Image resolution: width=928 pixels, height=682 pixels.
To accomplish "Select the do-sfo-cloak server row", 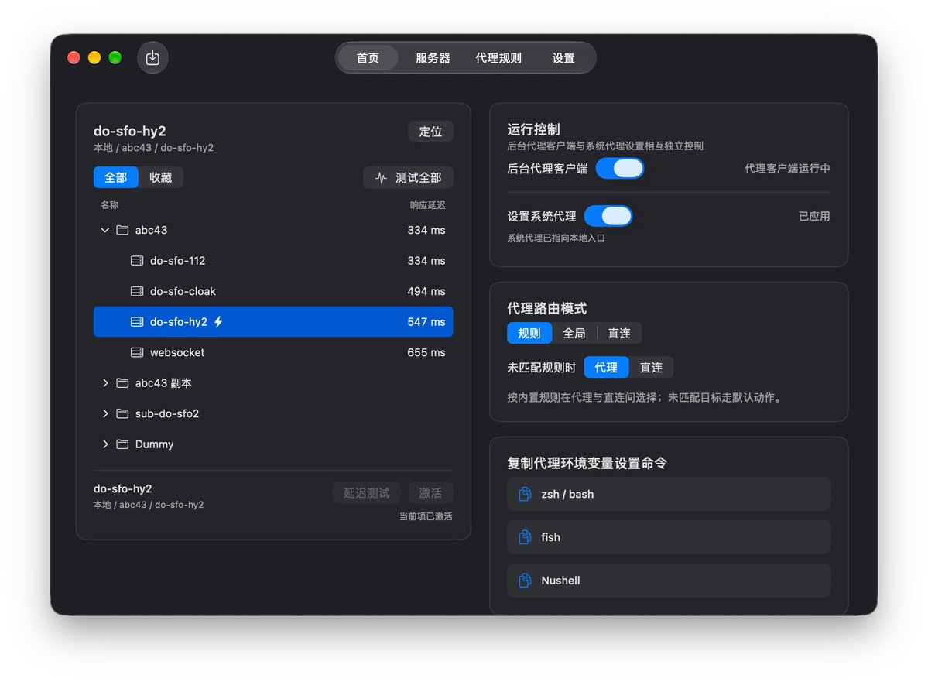I will pos(273,291).
